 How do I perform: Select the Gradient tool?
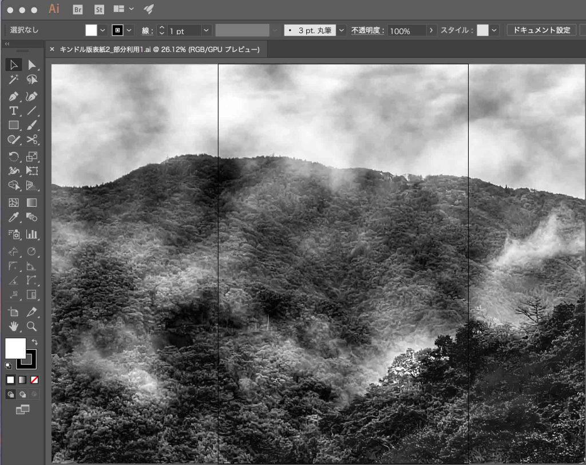point(32,203)
